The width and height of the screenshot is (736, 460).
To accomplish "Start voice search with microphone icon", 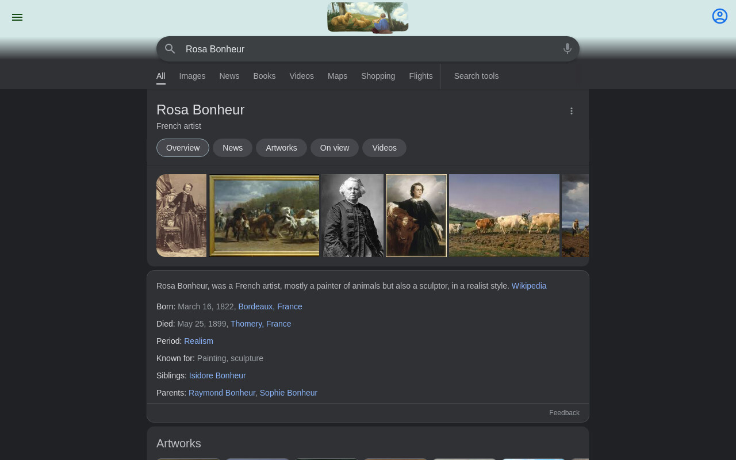I will (x=568, y=49).
